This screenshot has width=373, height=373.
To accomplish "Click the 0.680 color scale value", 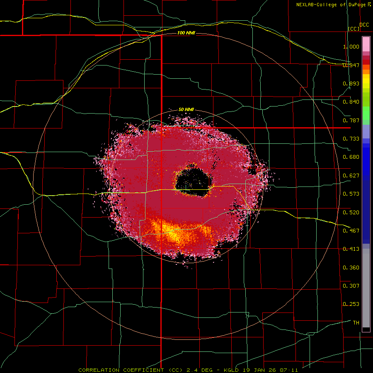I will (351, 157).
